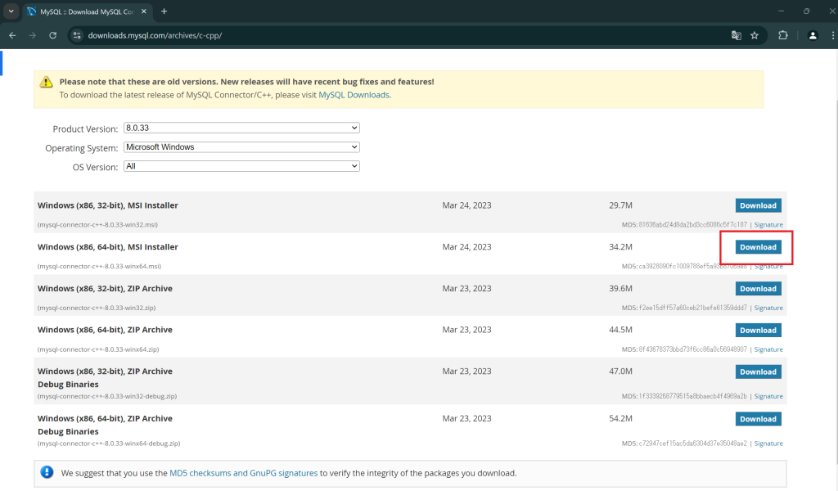The image size is (838, 491).
Task: Open the OS Version dropdown
Action: point(241,166)
